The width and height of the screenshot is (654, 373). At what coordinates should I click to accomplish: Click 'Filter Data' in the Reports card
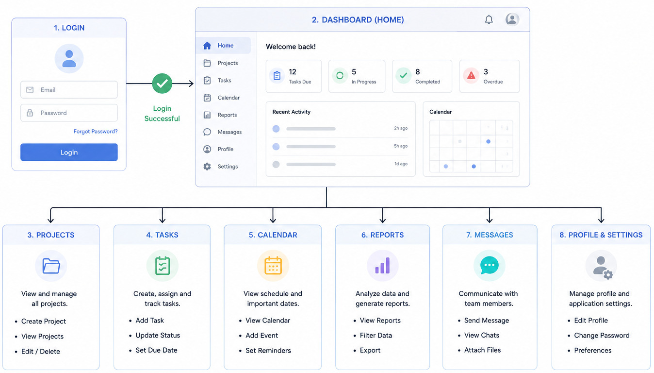coord(376,336)
